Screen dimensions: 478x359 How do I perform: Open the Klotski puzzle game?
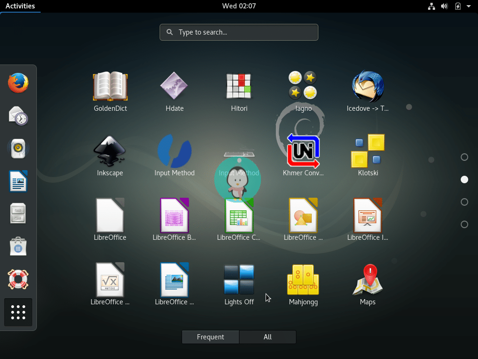[367, 151]
